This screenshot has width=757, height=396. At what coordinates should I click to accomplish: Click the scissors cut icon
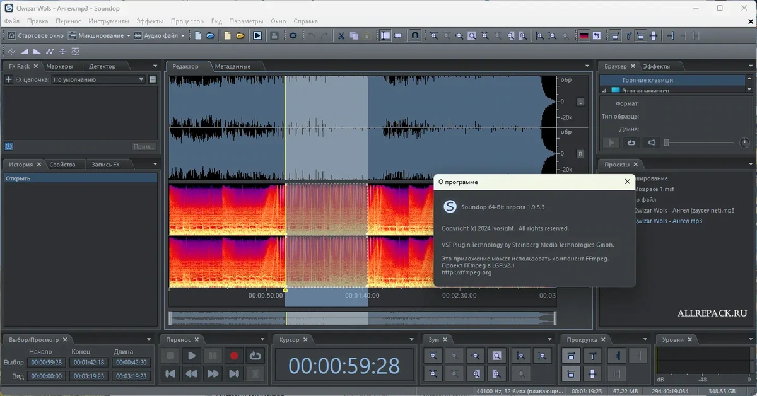click(x=341, y=36)
